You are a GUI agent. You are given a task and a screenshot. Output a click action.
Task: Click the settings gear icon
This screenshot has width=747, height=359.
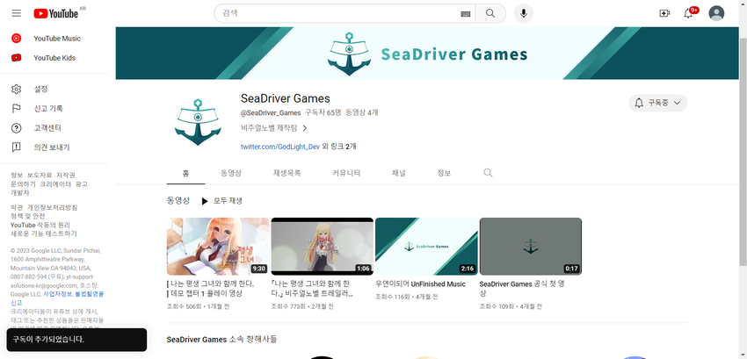(x=16, y=89)
